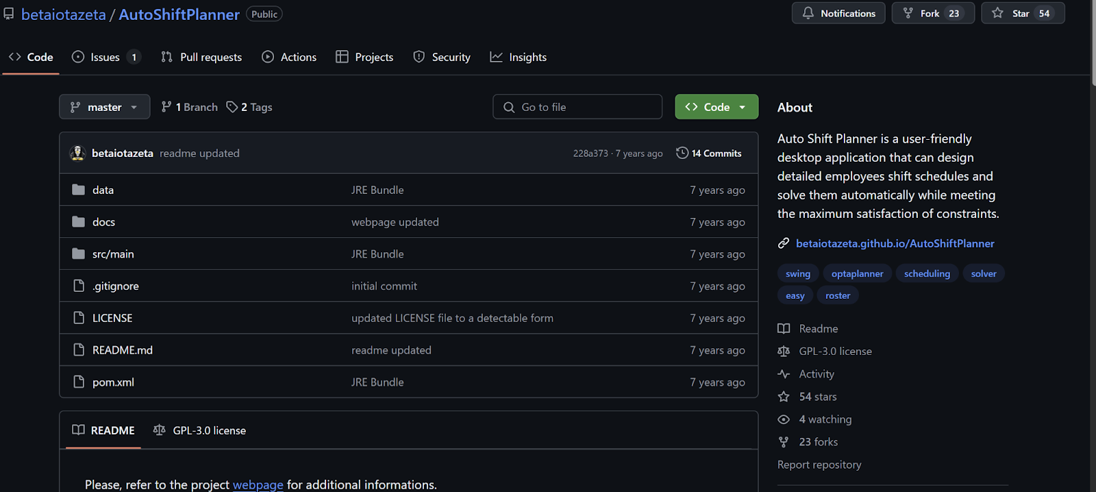
Task: Open the 'webpage updated' commit message
Action: 395,222
